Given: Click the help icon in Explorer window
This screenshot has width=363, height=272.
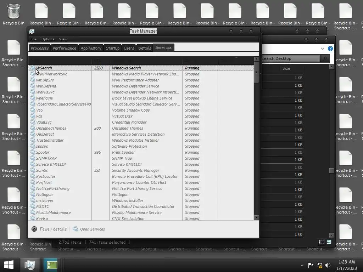Looking at the screenshot, I should pos(330,49).
